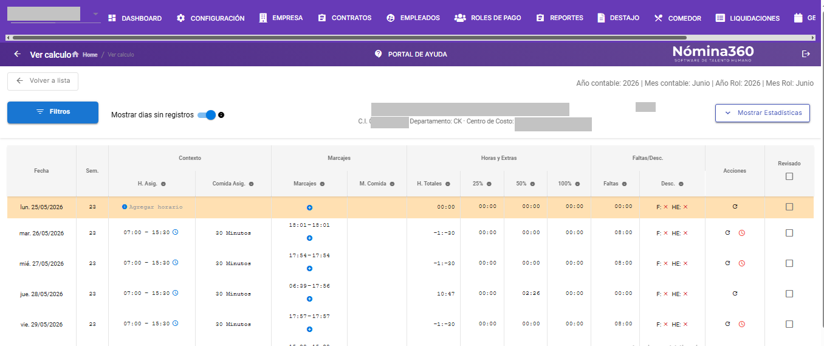The width and height of the screenshot is (824, 346).
Task: Click red clock icon for mar. 26/05/2026
Action: click(742, 233)
